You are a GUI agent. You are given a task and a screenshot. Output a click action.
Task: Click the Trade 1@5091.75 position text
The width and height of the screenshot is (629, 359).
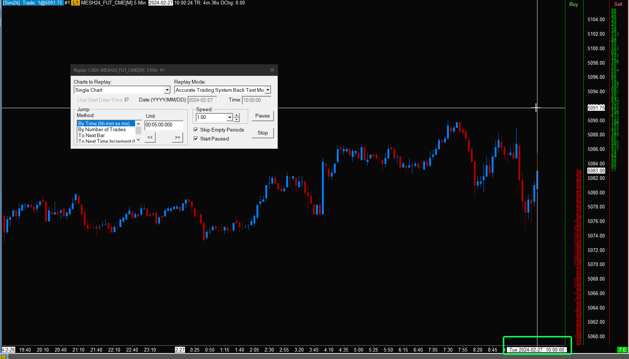[42, 3]
